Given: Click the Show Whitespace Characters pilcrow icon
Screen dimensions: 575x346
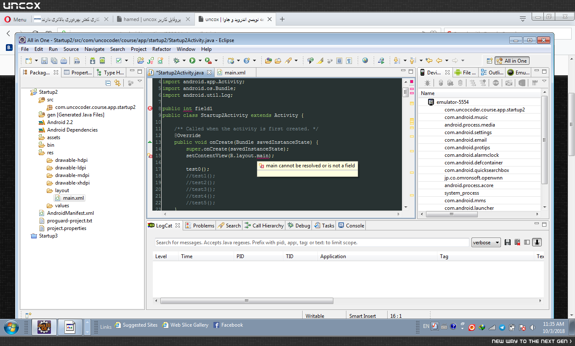Looking at the screenshot, I should tap(349, 61).
